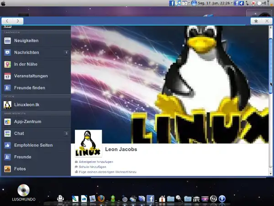Open the green frog messenger icon in dock

coord(113,199)
